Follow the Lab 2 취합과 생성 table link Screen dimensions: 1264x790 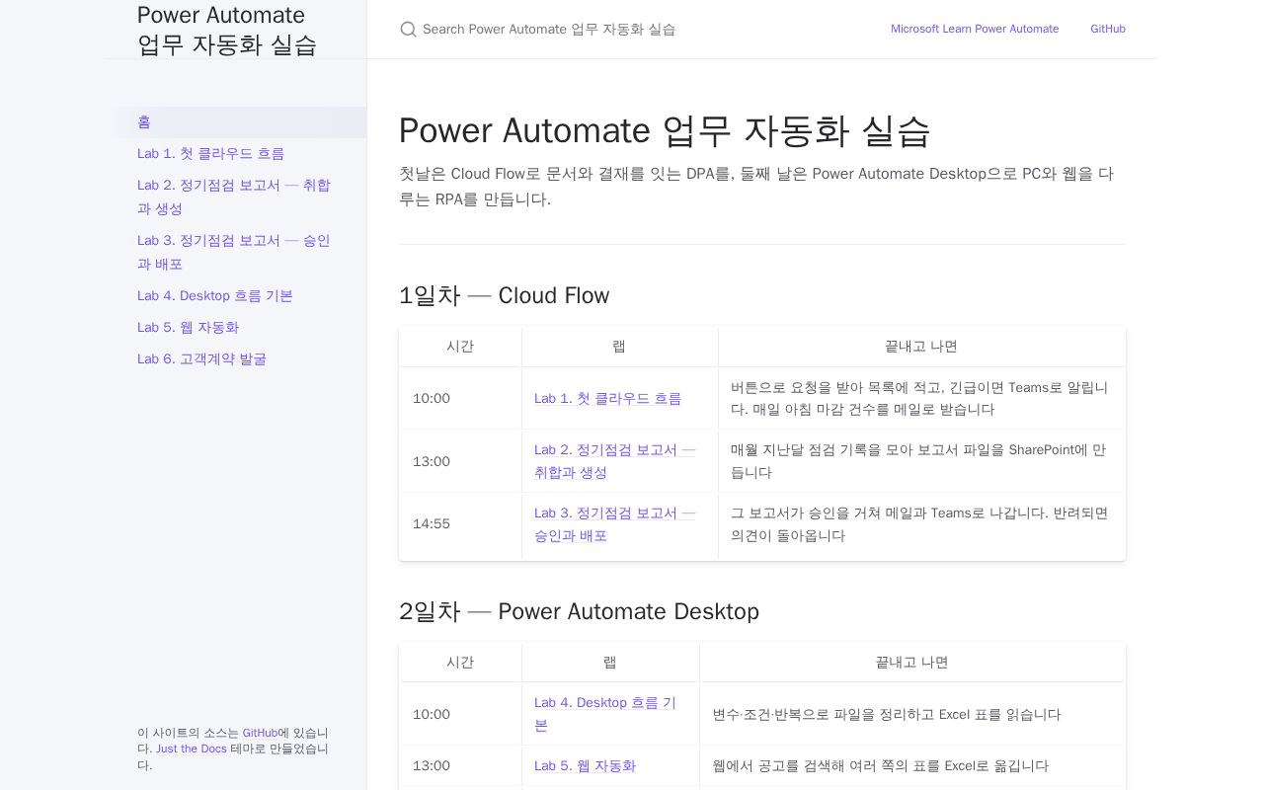tap(615, 461)
